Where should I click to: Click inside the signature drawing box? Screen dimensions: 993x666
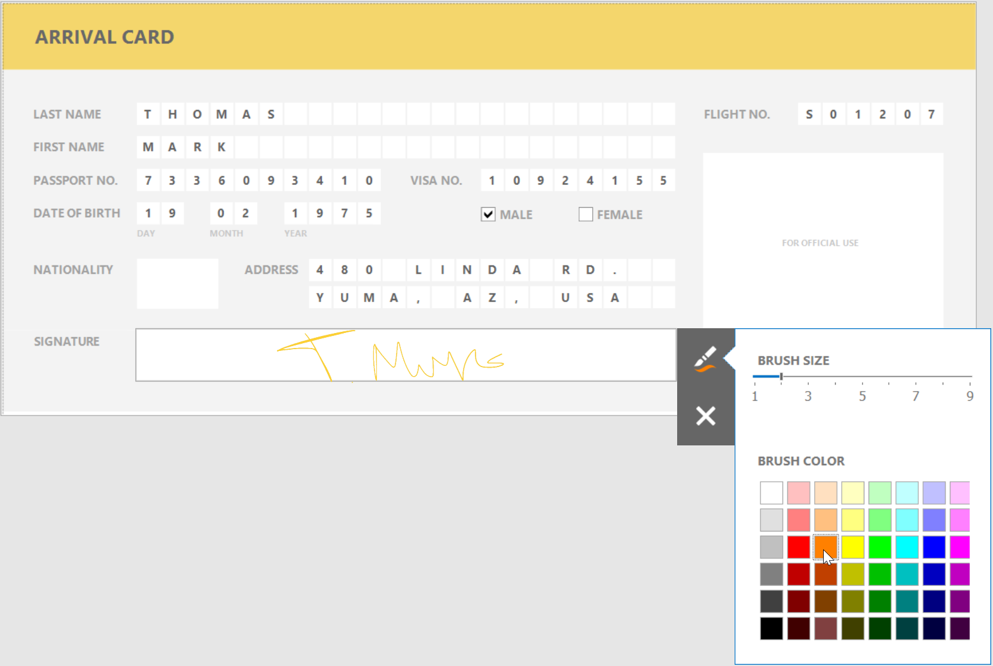pyautogui.click(x=406, y=355)
